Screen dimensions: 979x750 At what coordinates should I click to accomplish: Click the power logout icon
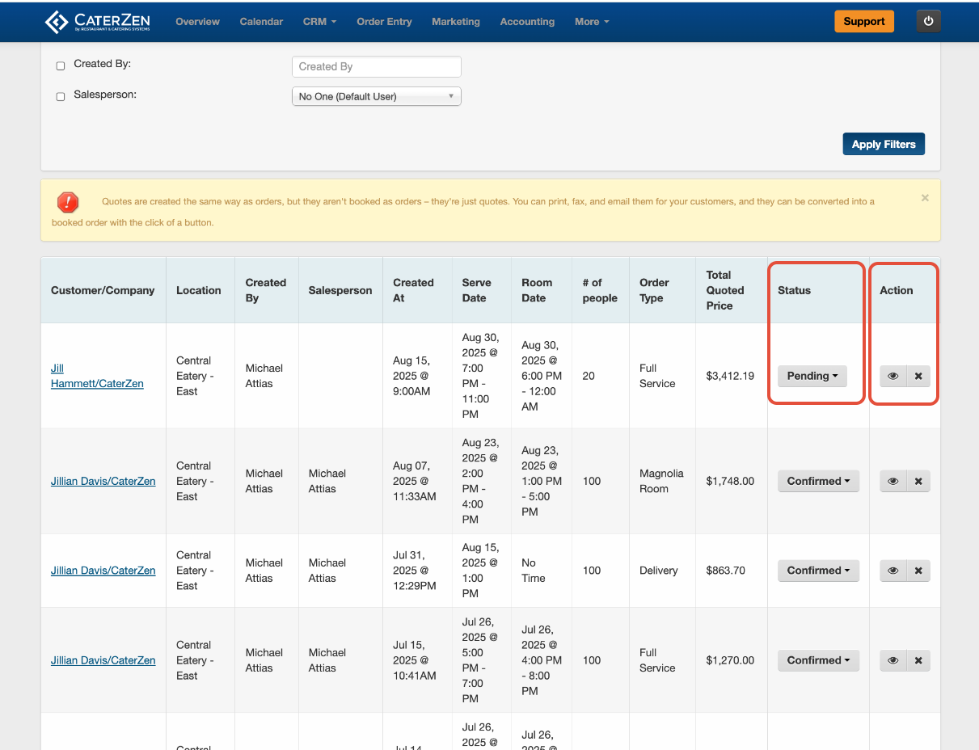(928, 22)
